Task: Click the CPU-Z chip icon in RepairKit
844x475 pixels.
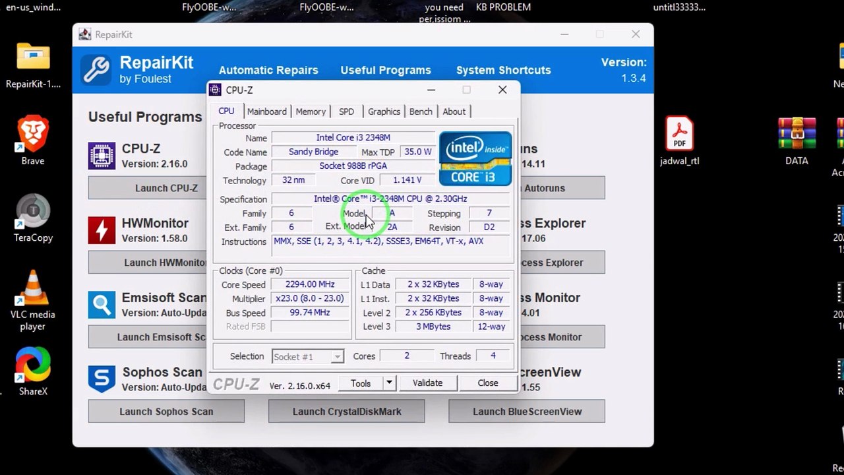Action: (102, 156)
